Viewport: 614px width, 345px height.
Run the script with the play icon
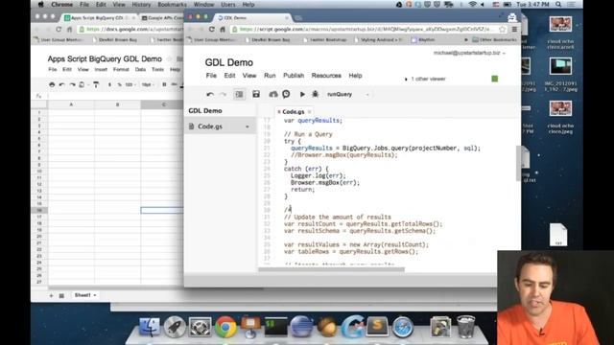pyautogui.click(x=302, y=94)
